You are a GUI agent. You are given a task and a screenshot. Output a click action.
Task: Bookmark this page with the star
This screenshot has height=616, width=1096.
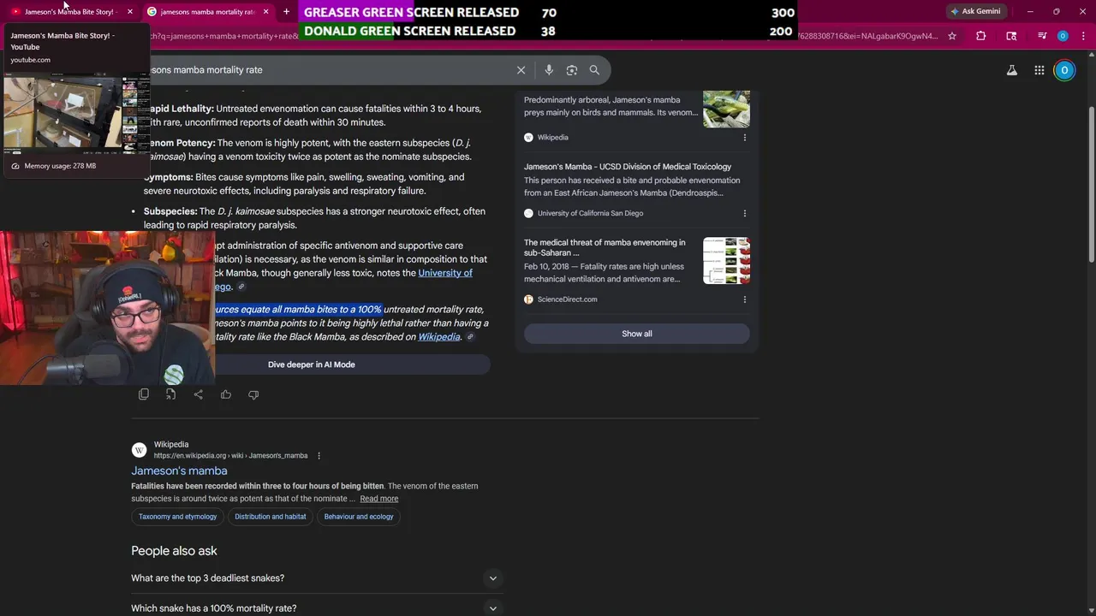(951, 36)
